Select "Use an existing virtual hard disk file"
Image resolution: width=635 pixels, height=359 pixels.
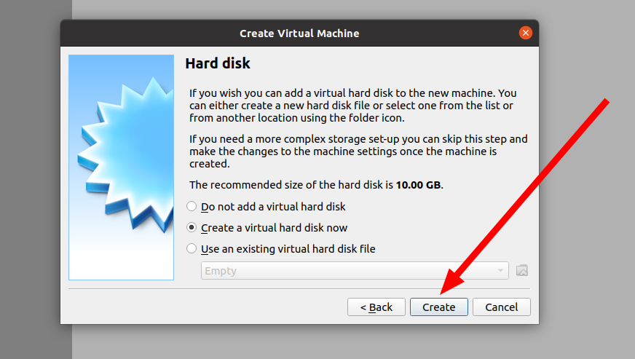(x=192, y=249)
